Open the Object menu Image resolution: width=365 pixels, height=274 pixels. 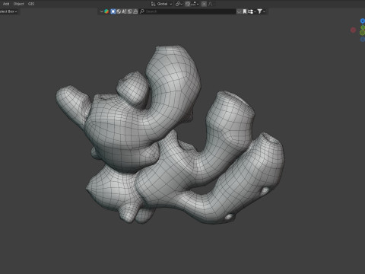[18, 4]
